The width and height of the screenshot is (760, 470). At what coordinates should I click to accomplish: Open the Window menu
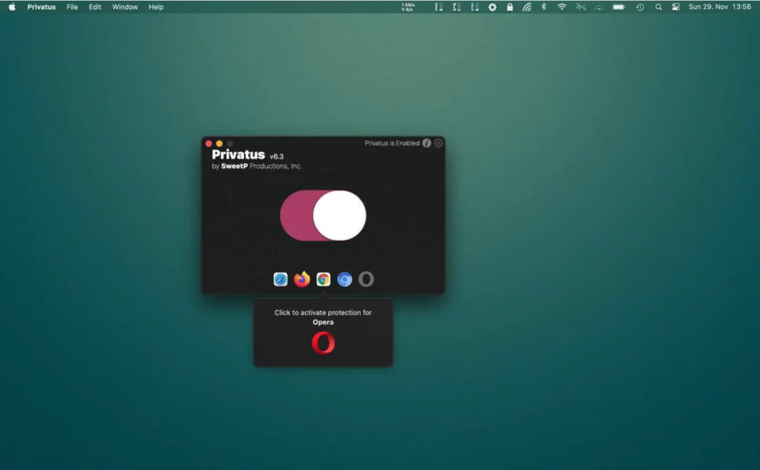click(x=124, y=7)
